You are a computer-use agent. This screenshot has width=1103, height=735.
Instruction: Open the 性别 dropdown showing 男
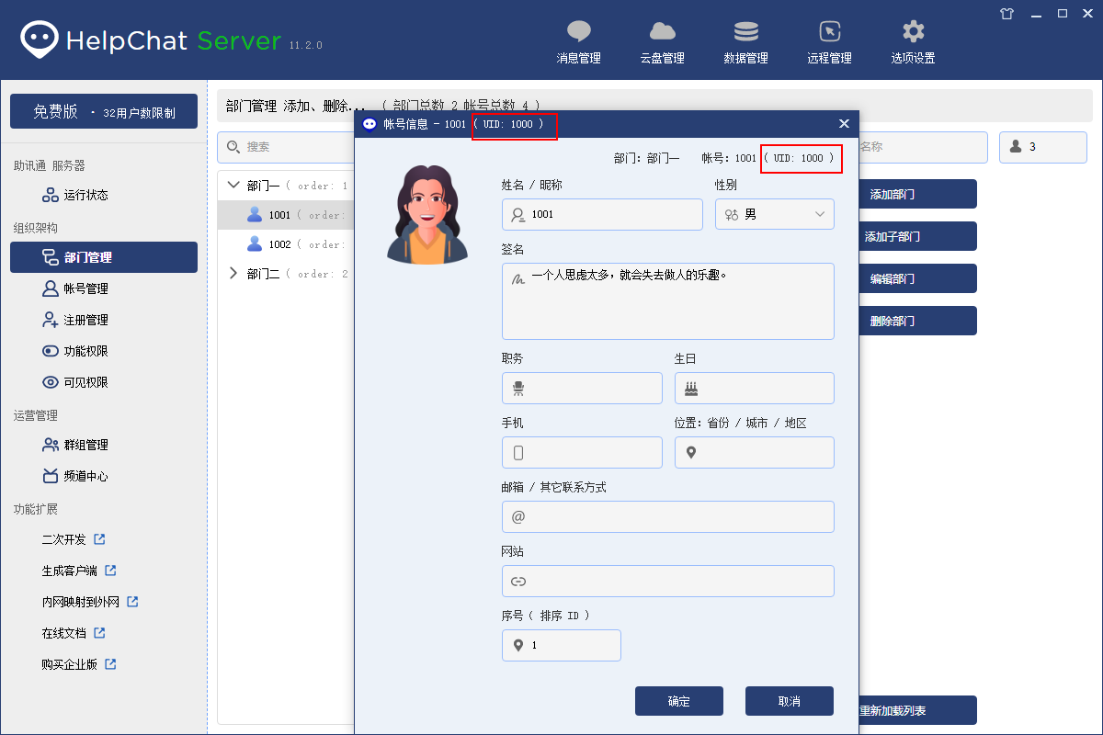coord(775,214)
